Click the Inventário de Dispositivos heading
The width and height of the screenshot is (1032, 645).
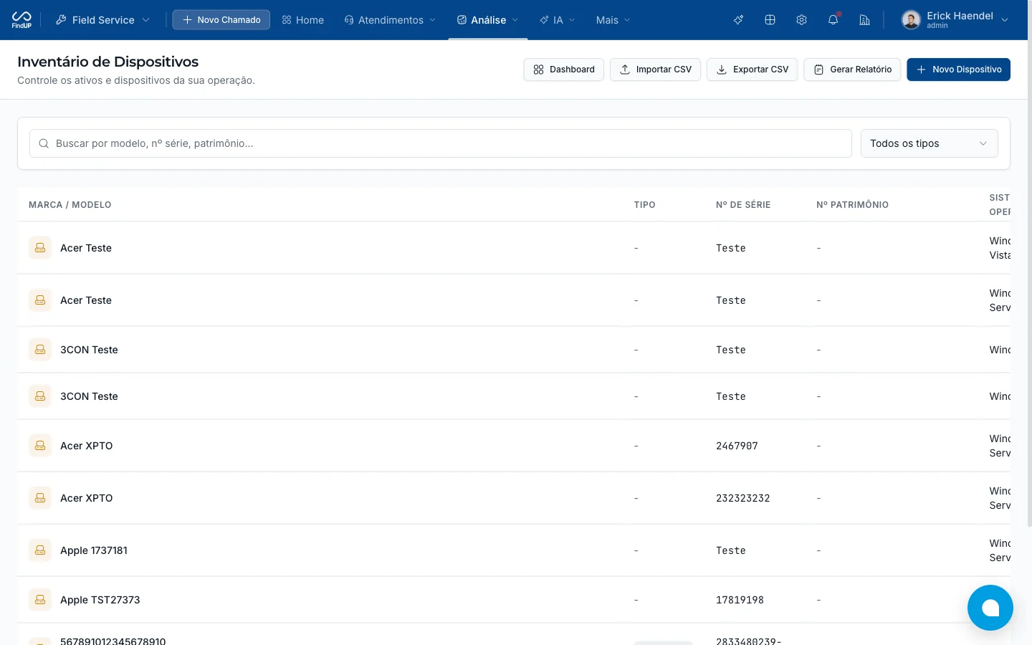[107, 62]
